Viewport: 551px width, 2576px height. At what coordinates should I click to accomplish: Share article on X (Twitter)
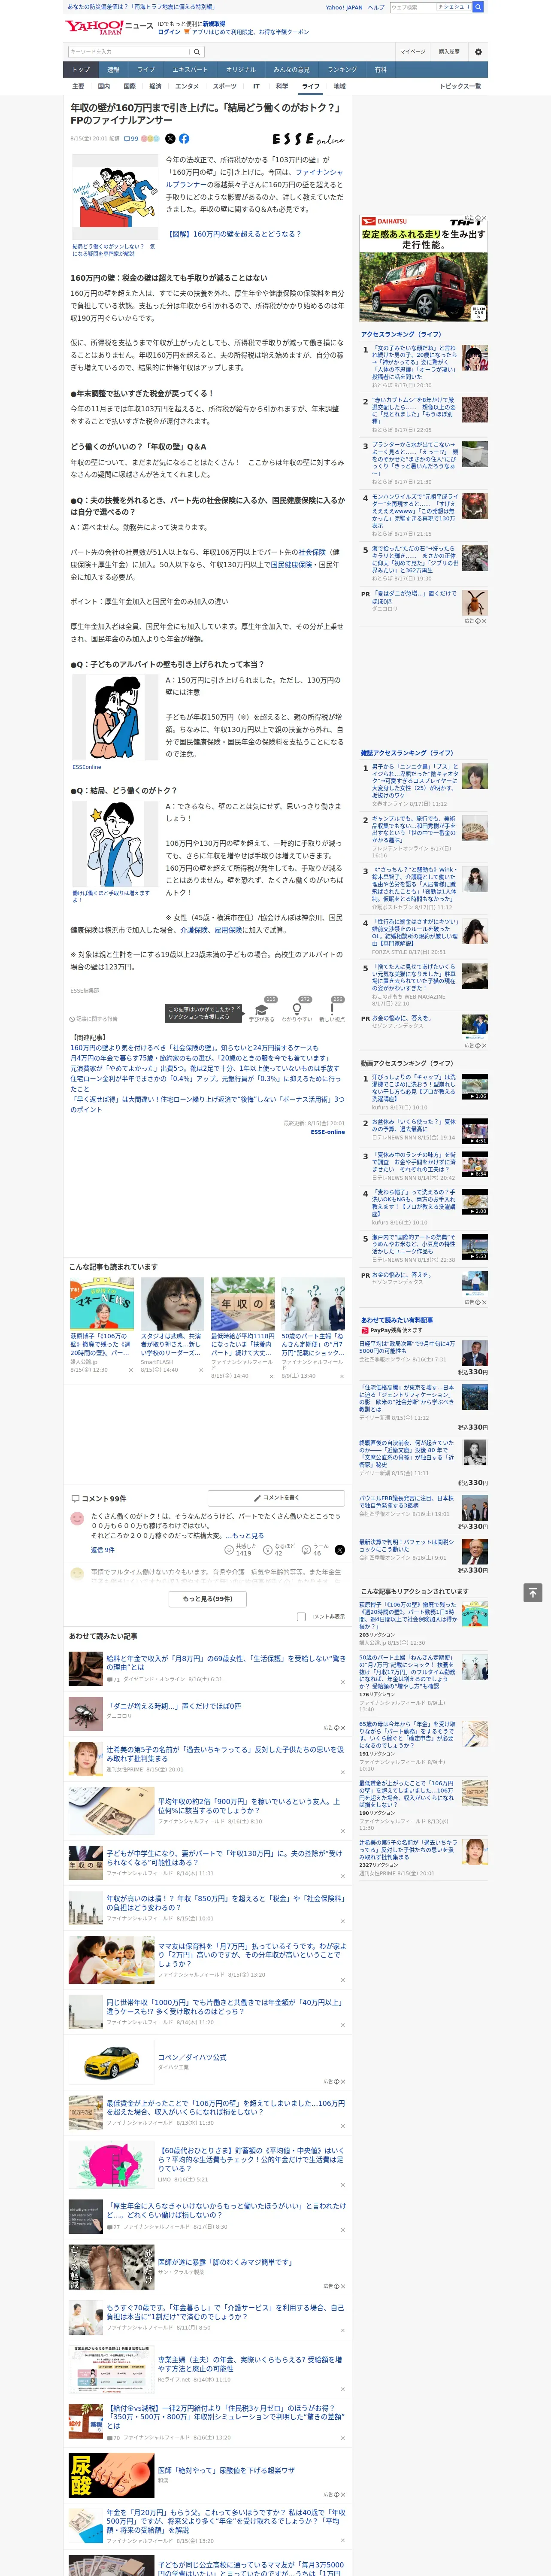(x=170, y=139)
